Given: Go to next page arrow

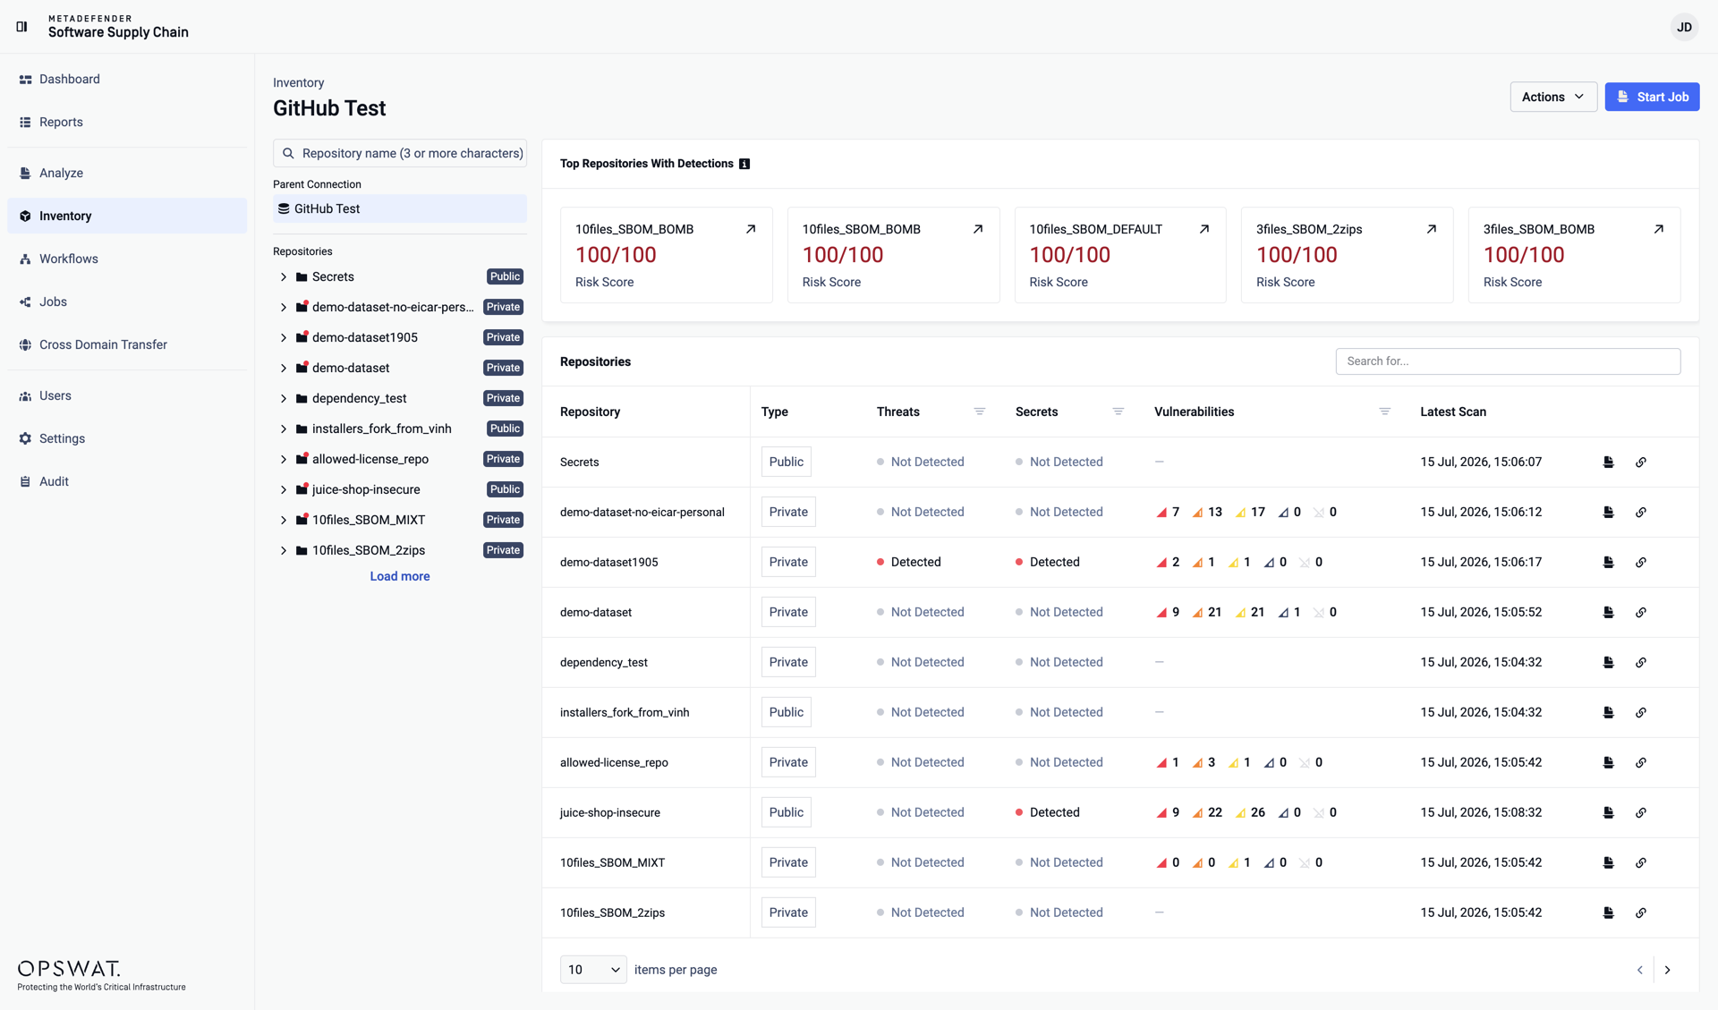Looking at the screenshot, I should coord(1667,970).
